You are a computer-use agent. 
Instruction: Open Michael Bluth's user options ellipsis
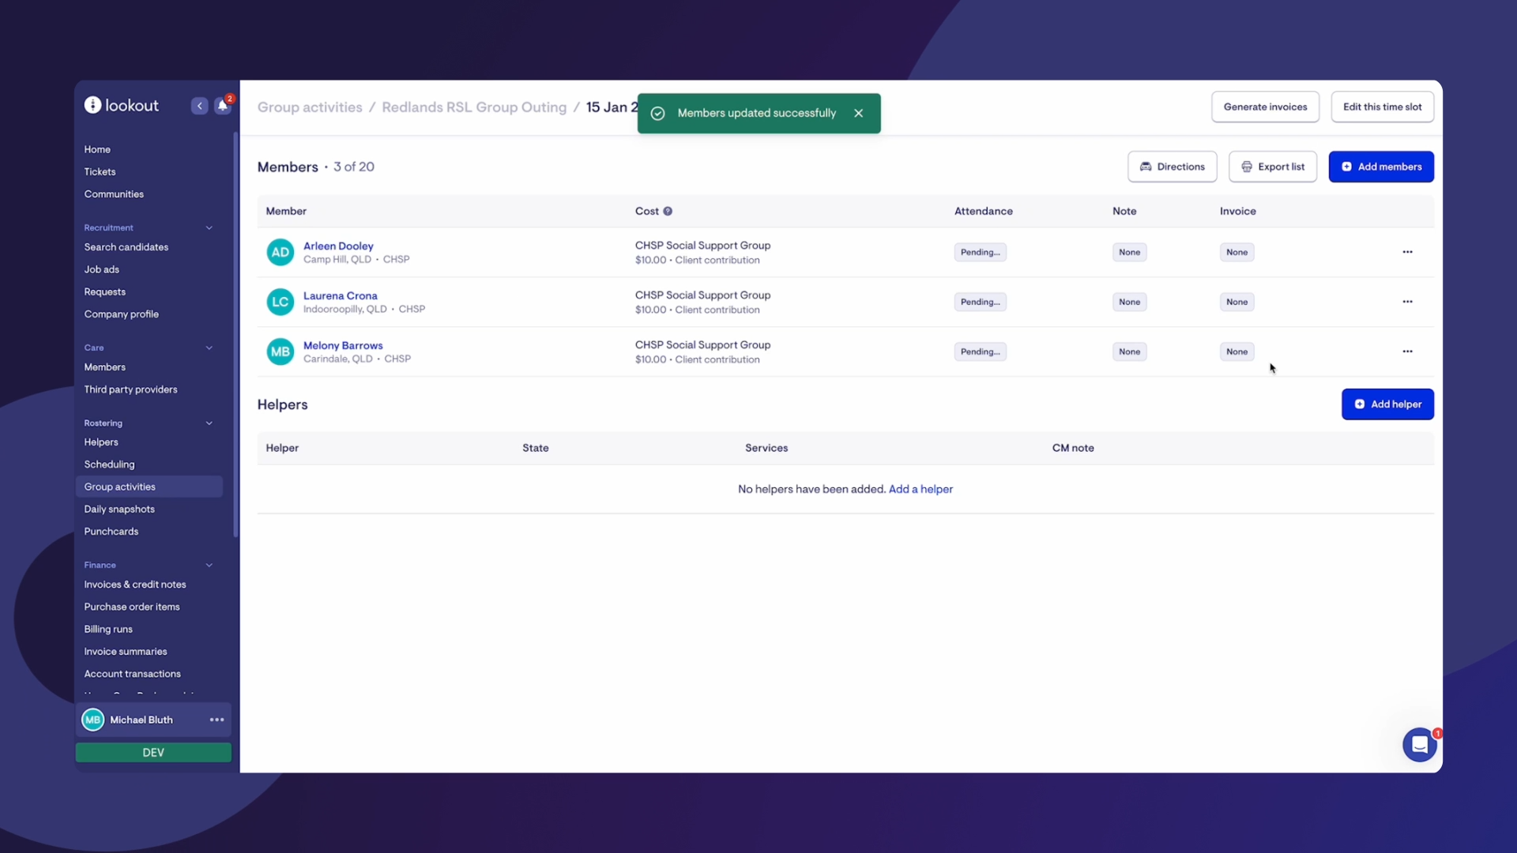coord(216,720)
